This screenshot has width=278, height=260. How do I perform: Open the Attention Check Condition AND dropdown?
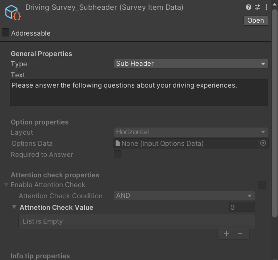(185, 196)
